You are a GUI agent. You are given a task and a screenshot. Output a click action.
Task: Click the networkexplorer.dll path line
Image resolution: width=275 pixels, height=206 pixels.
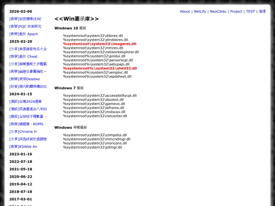point(101,52)
